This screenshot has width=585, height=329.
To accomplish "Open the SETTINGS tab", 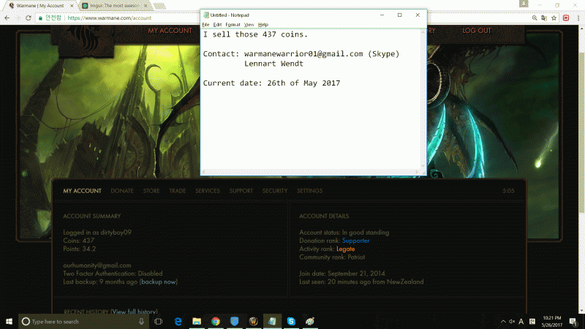I will [309, 191].
